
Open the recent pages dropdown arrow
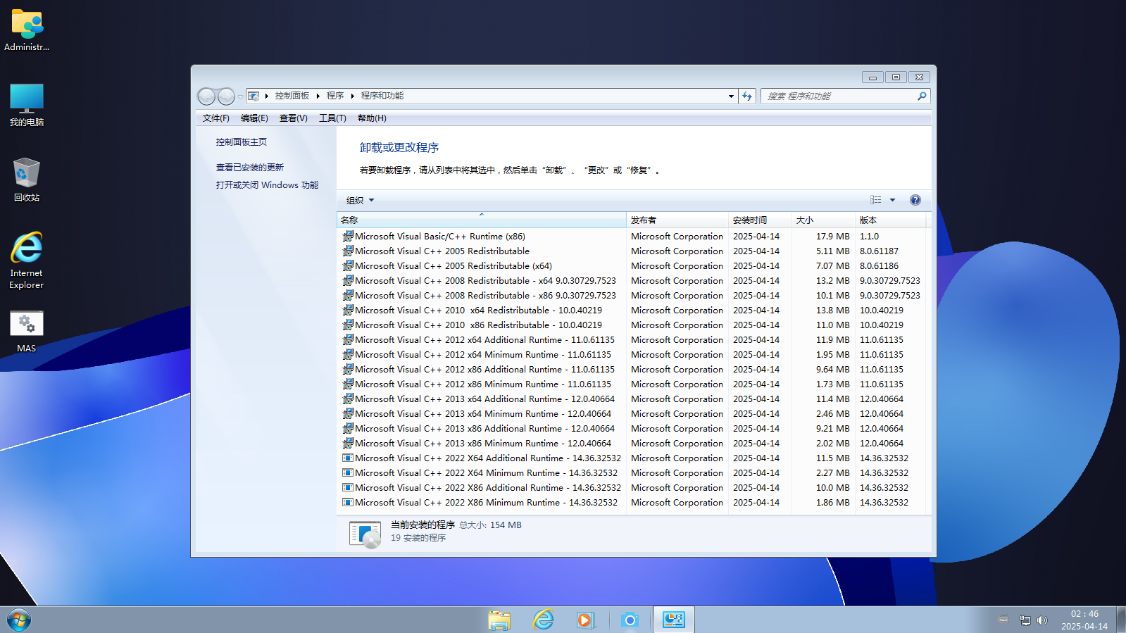click(x=240, y=96)
